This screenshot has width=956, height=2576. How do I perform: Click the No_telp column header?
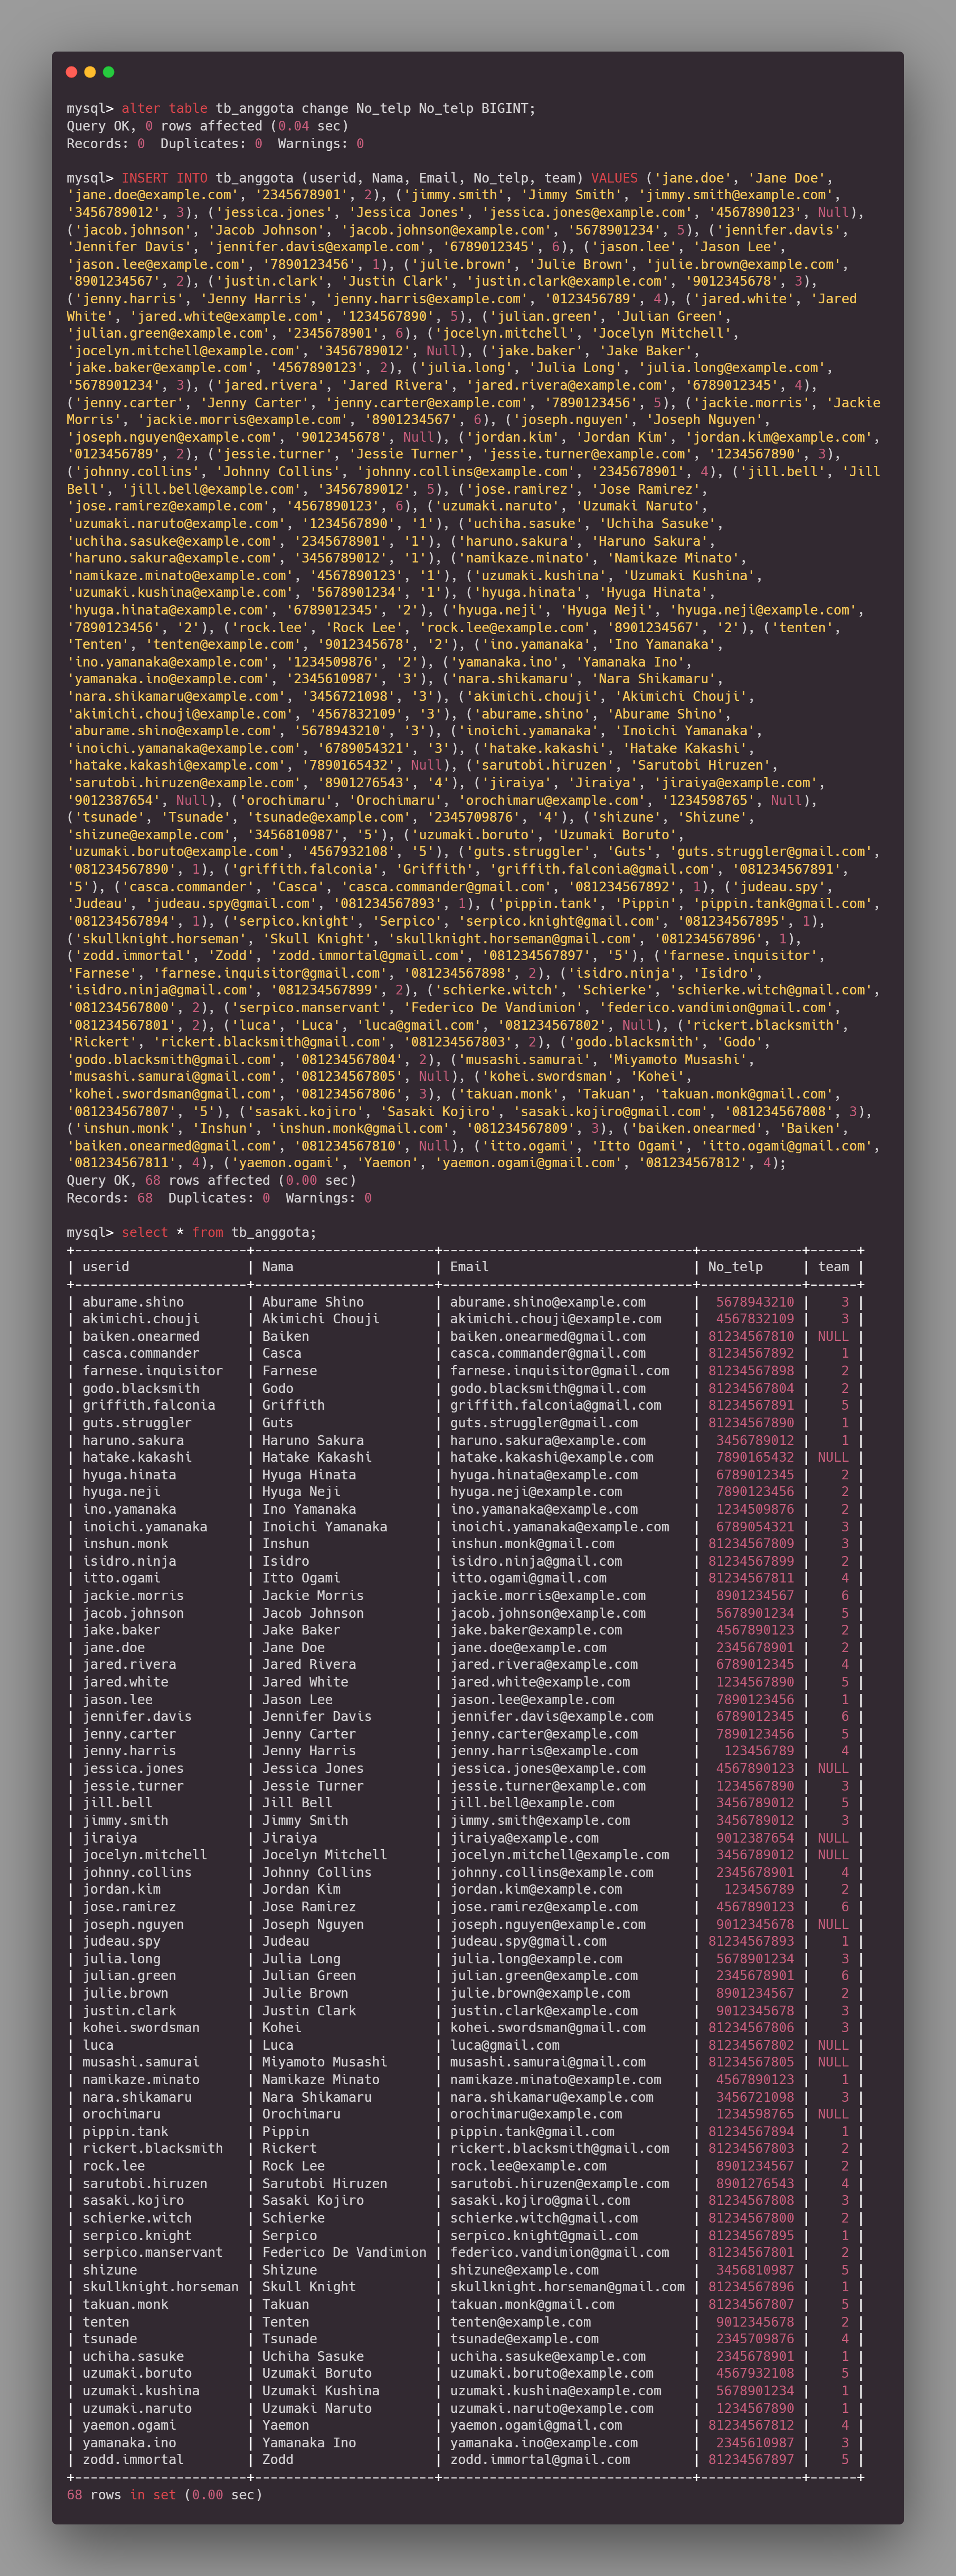point(735,1267)
